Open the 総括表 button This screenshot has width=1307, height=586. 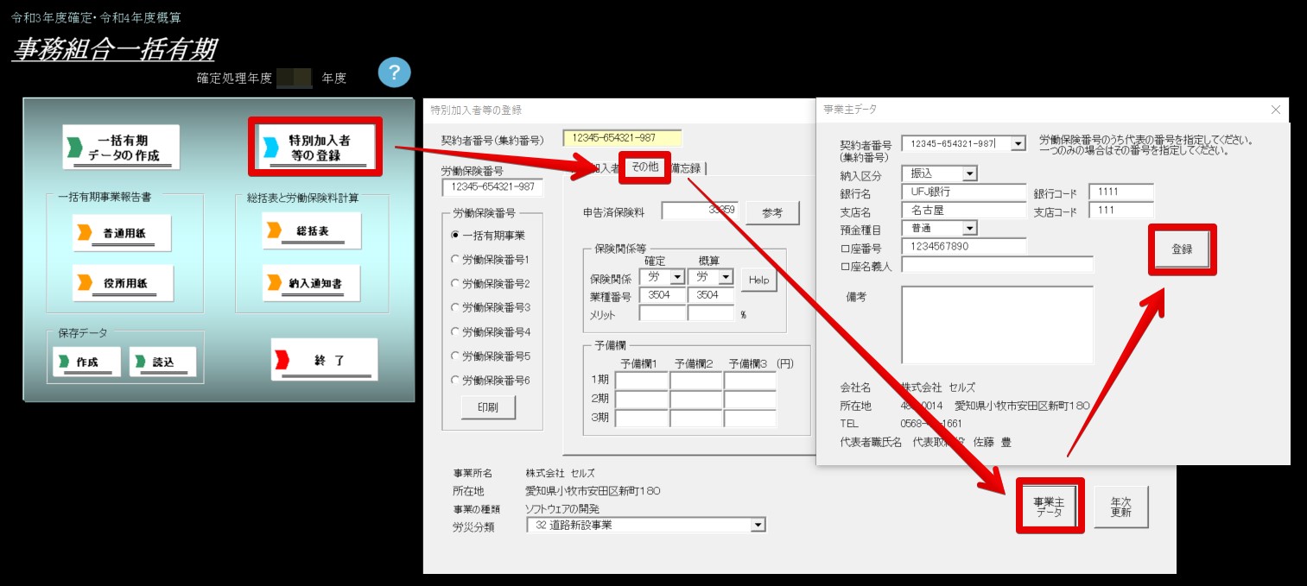(311, 231)
